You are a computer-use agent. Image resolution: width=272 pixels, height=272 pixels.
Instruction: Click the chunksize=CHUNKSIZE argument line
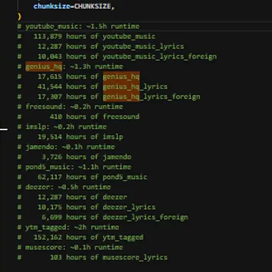pyautogui.click(x=74, y=7)
